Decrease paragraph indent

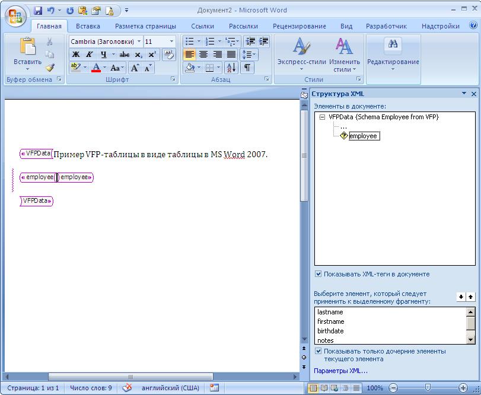click(250, 41)
